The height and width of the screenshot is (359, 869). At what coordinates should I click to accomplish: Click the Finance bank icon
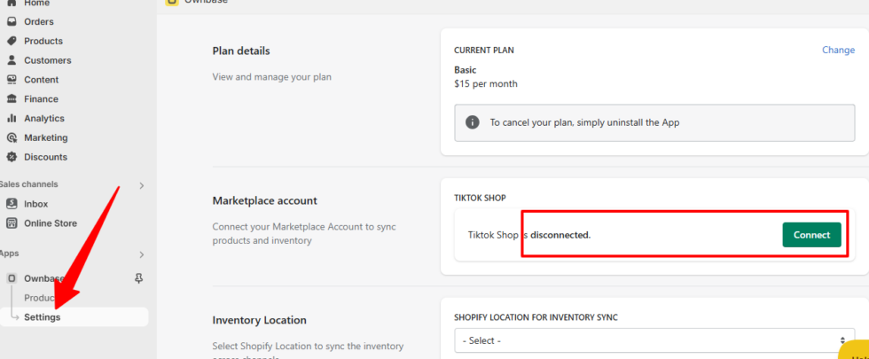(x=12, y=99)
